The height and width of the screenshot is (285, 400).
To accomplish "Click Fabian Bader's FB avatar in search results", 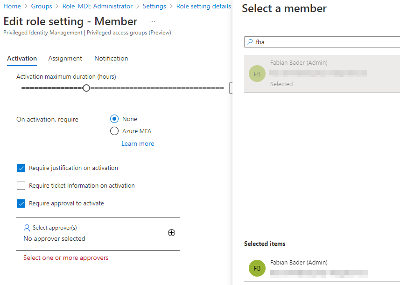I will point(257,74).
